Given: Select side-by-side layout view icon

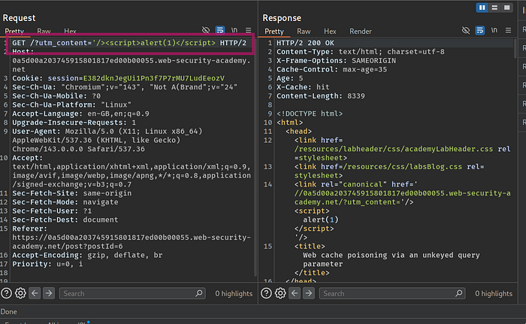Looking at the screenshot, I should [482, 8].
